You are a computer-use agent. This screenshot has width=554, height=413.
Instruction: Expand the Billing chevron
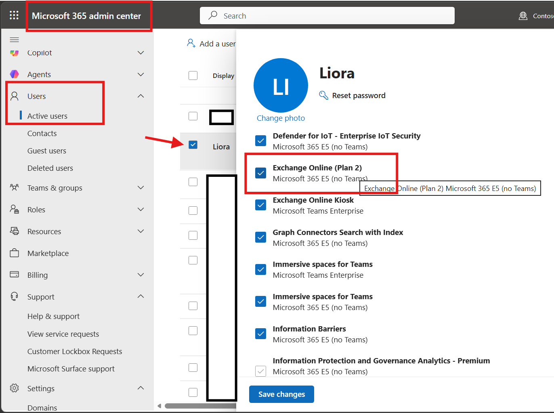[x=141, y=275]
